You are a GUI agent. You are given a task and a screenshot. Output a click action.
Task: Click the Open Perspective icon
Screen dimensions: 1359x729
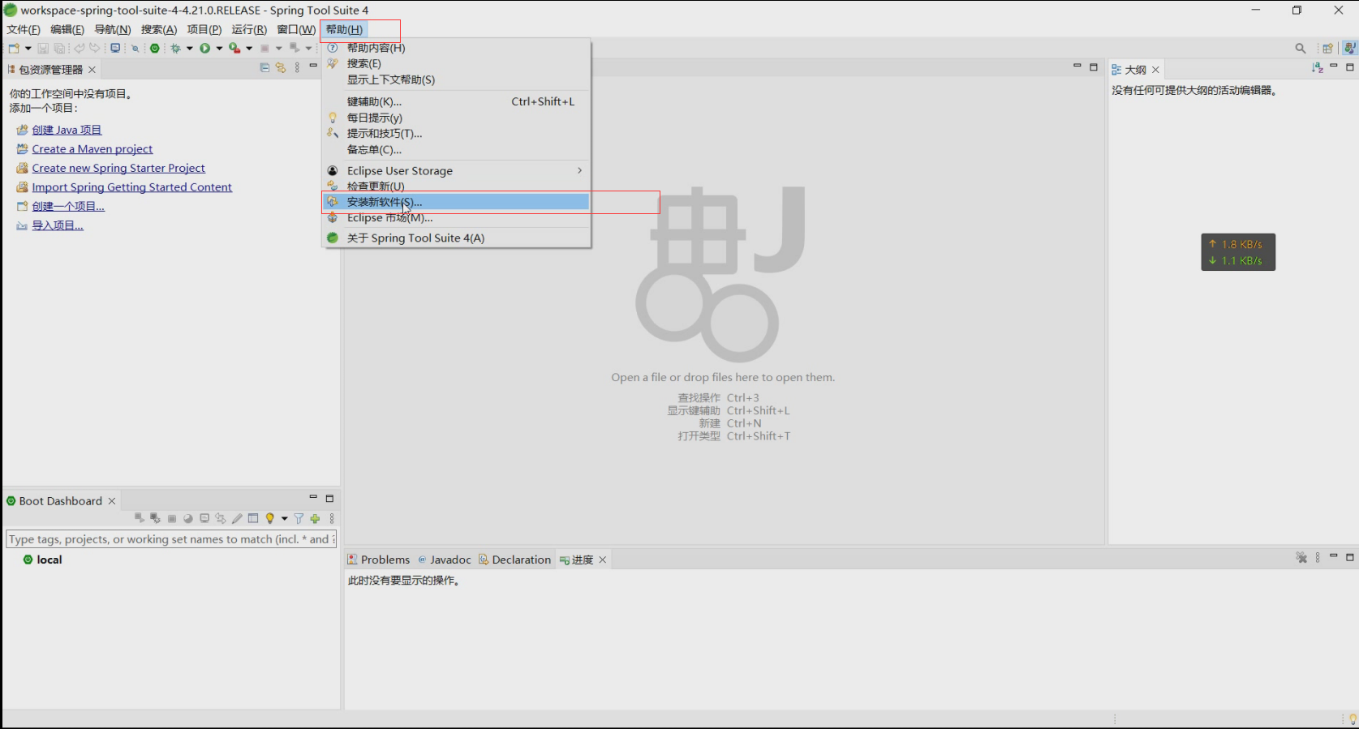pos(1327,49)
